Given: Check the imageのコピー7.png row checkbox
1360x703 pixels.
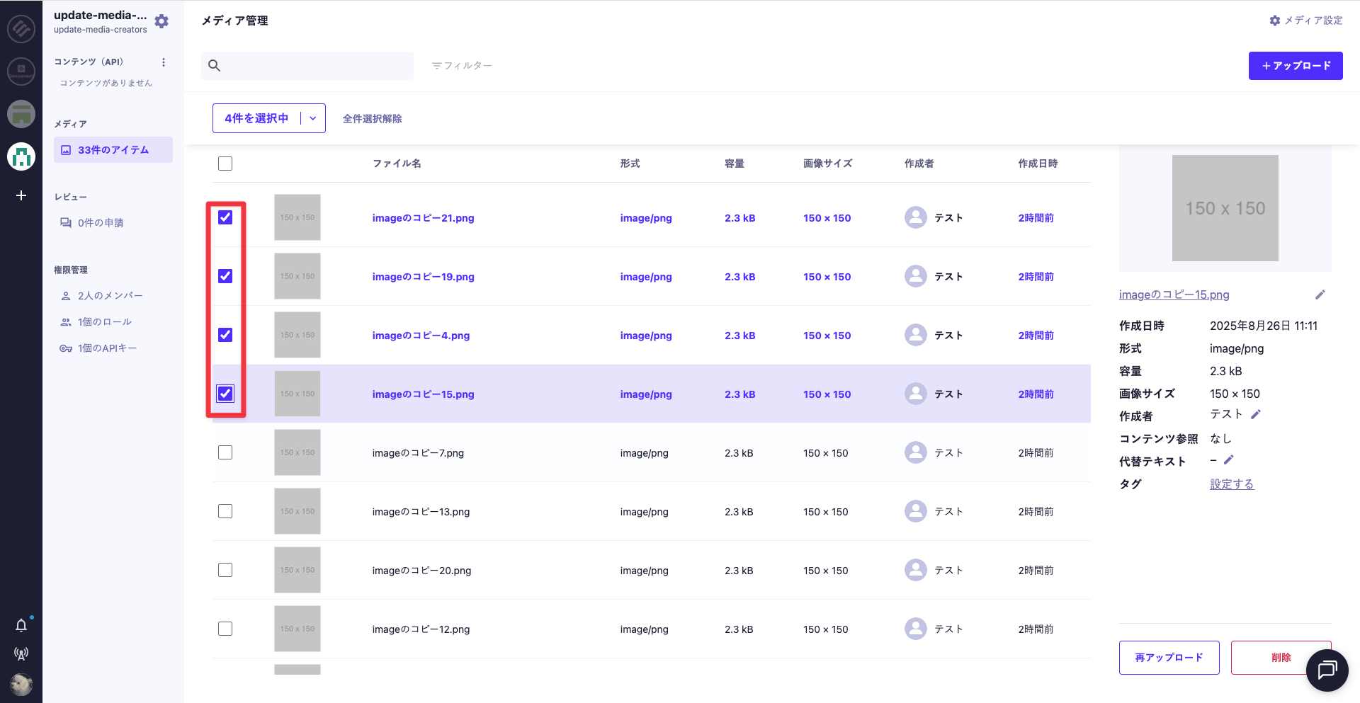Looking at the screenshot, I should coord(225,452).
